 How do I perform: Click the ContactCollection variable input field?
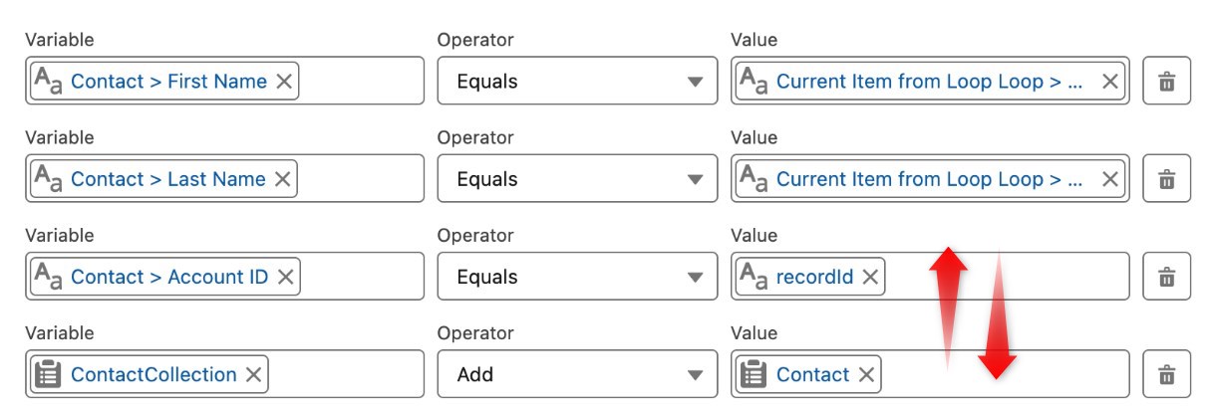coord(344,374)
